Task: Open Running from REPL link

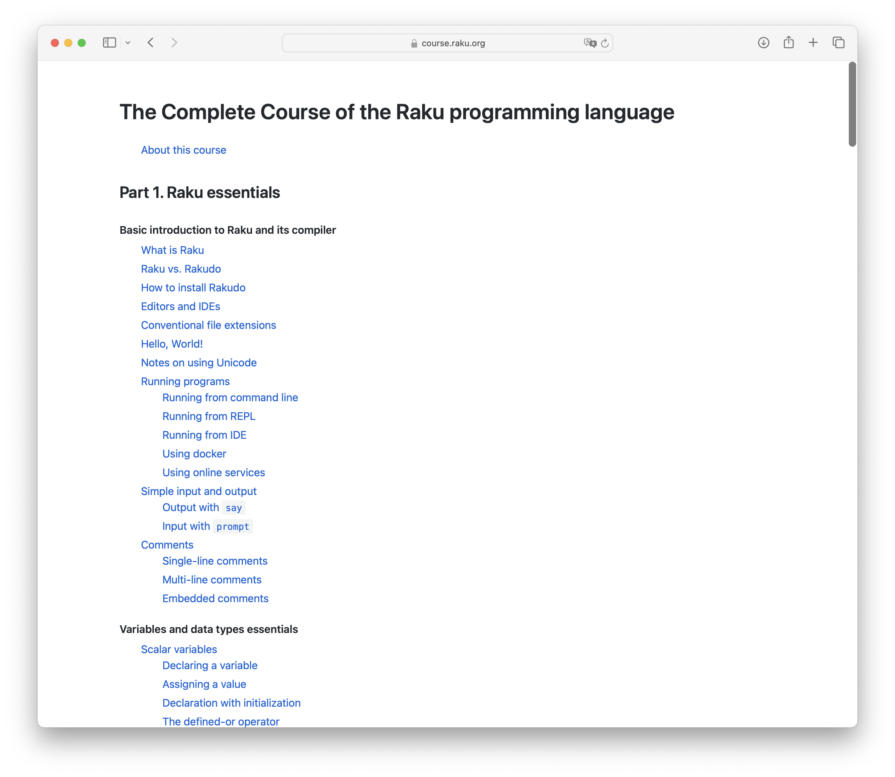Action: click(209, 416)
